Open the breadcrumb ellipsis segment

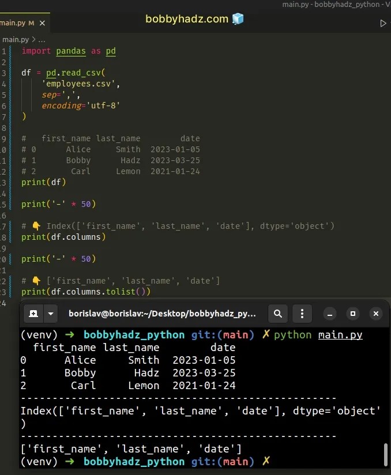coord(42,40)
